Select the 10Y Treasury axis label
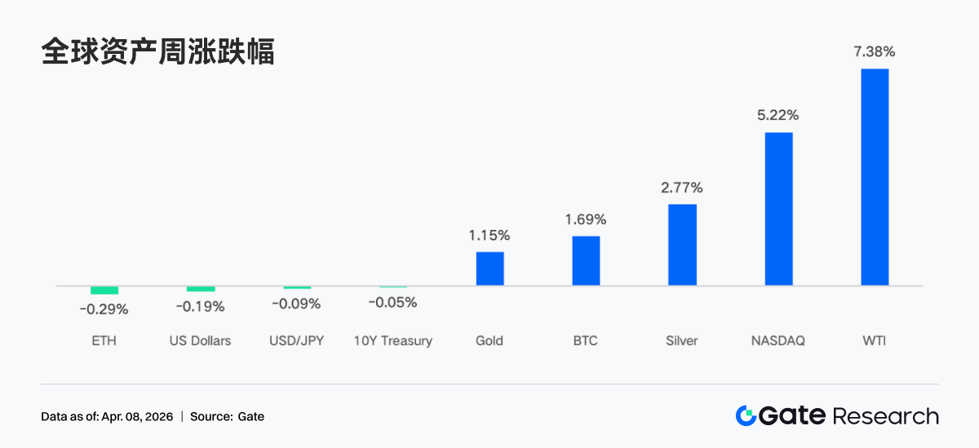This screenshot has width=979, height=448. [x=392, y=340]
